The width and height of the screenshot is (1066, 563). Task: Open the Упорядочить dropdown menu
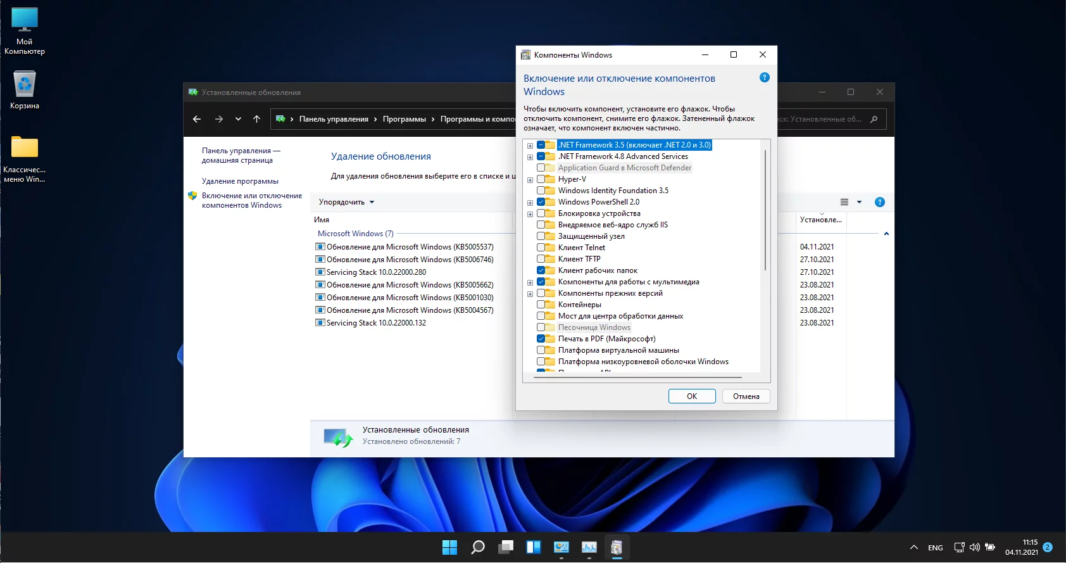pyautogui.click(x=346, y=202)
